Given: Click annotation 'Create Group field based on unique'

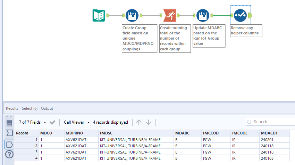Looking at the screenshot, I should (x=140, y=39).
